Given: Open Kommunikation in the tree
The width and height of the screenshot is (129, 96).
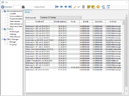Looking at the screenshot, I should pyautogui.click(x=16, y=16).
